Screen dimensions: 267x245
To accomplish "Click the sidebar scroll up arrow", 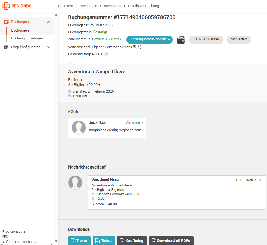I will click(x=56, y=15).
